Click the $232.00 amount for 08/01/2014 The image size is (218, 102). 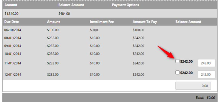pyautogui.click(x=53, y=38)
